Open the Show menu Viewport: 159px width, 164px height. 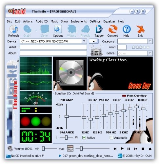pyautogui.click(x=64, y=21)
